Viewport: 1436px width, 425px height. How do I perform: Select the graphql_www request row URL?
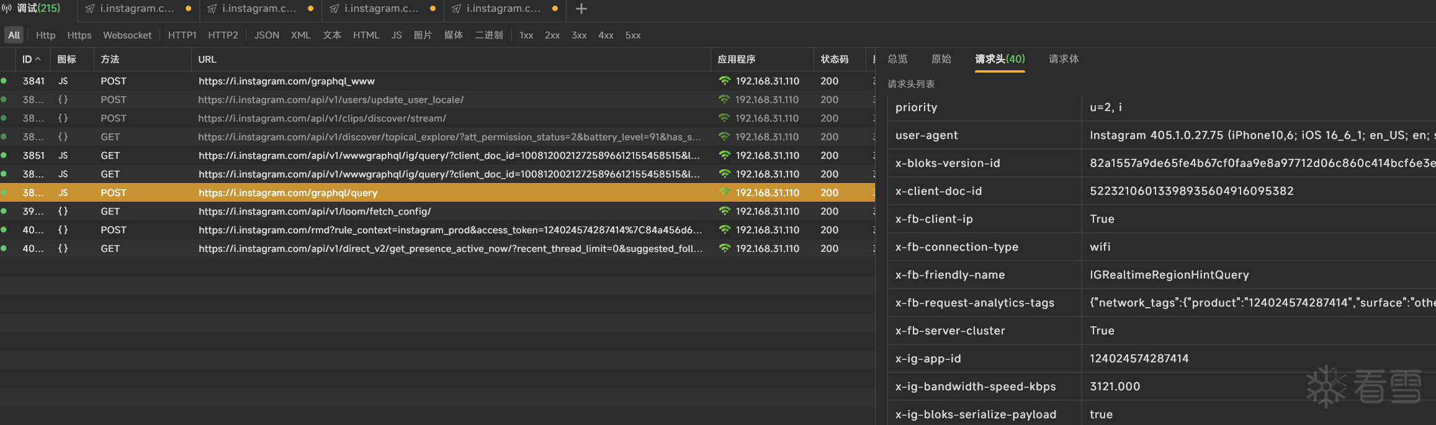click(287, 81)
